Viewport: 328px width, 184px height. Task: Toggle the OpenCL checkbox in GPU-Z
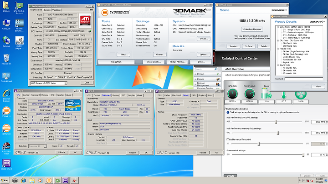(x=45, y=77)
